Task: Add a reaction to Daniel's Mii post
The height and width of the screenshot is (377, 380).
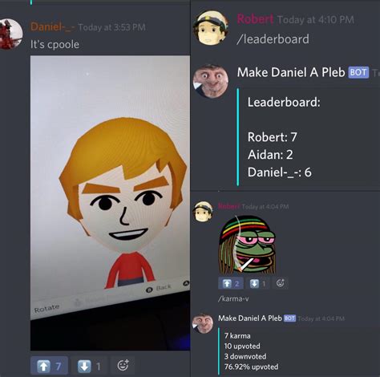Action: coord(123,365)
